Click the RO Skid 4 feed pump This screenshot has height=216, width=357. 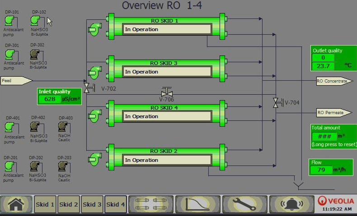point(95,116)
